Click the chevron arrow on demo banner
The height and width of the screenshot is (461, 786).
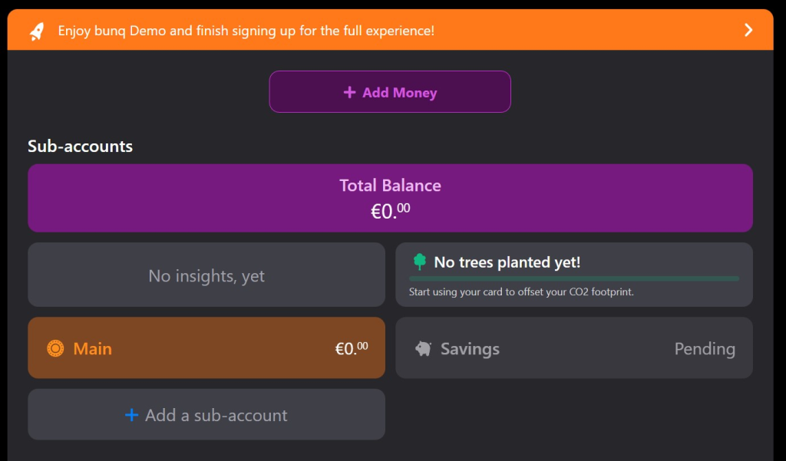[749, 30]
